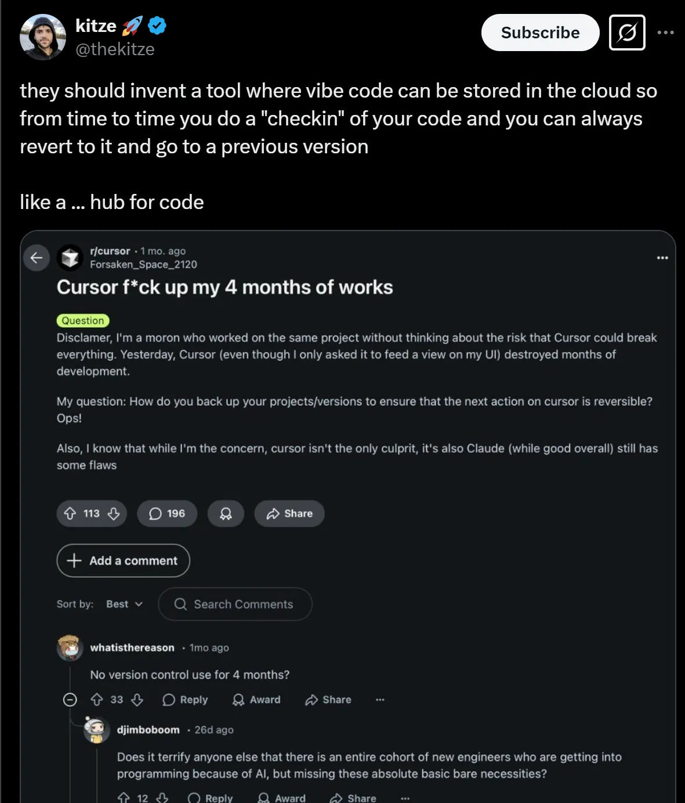This screenshot has height=803, width=685.
Task: Click the back arrow in the Reddit post
Action: pyautogui.click(x=37, y=257)
